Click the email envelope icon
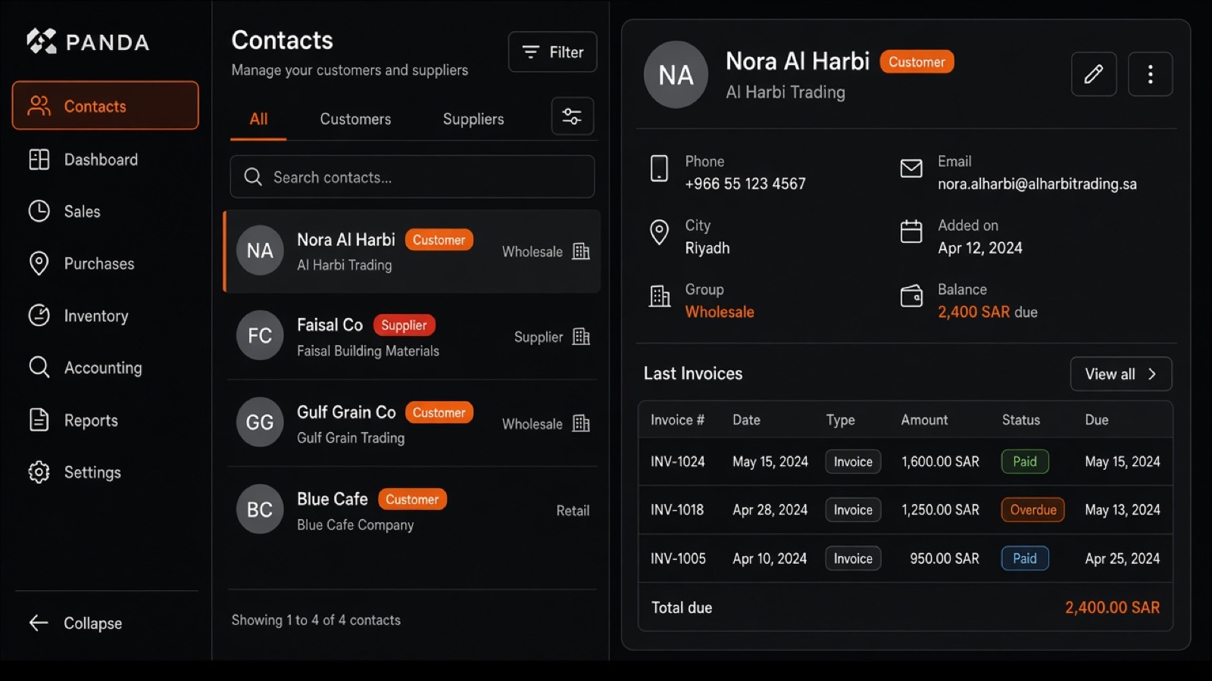 tap(911, 168)
